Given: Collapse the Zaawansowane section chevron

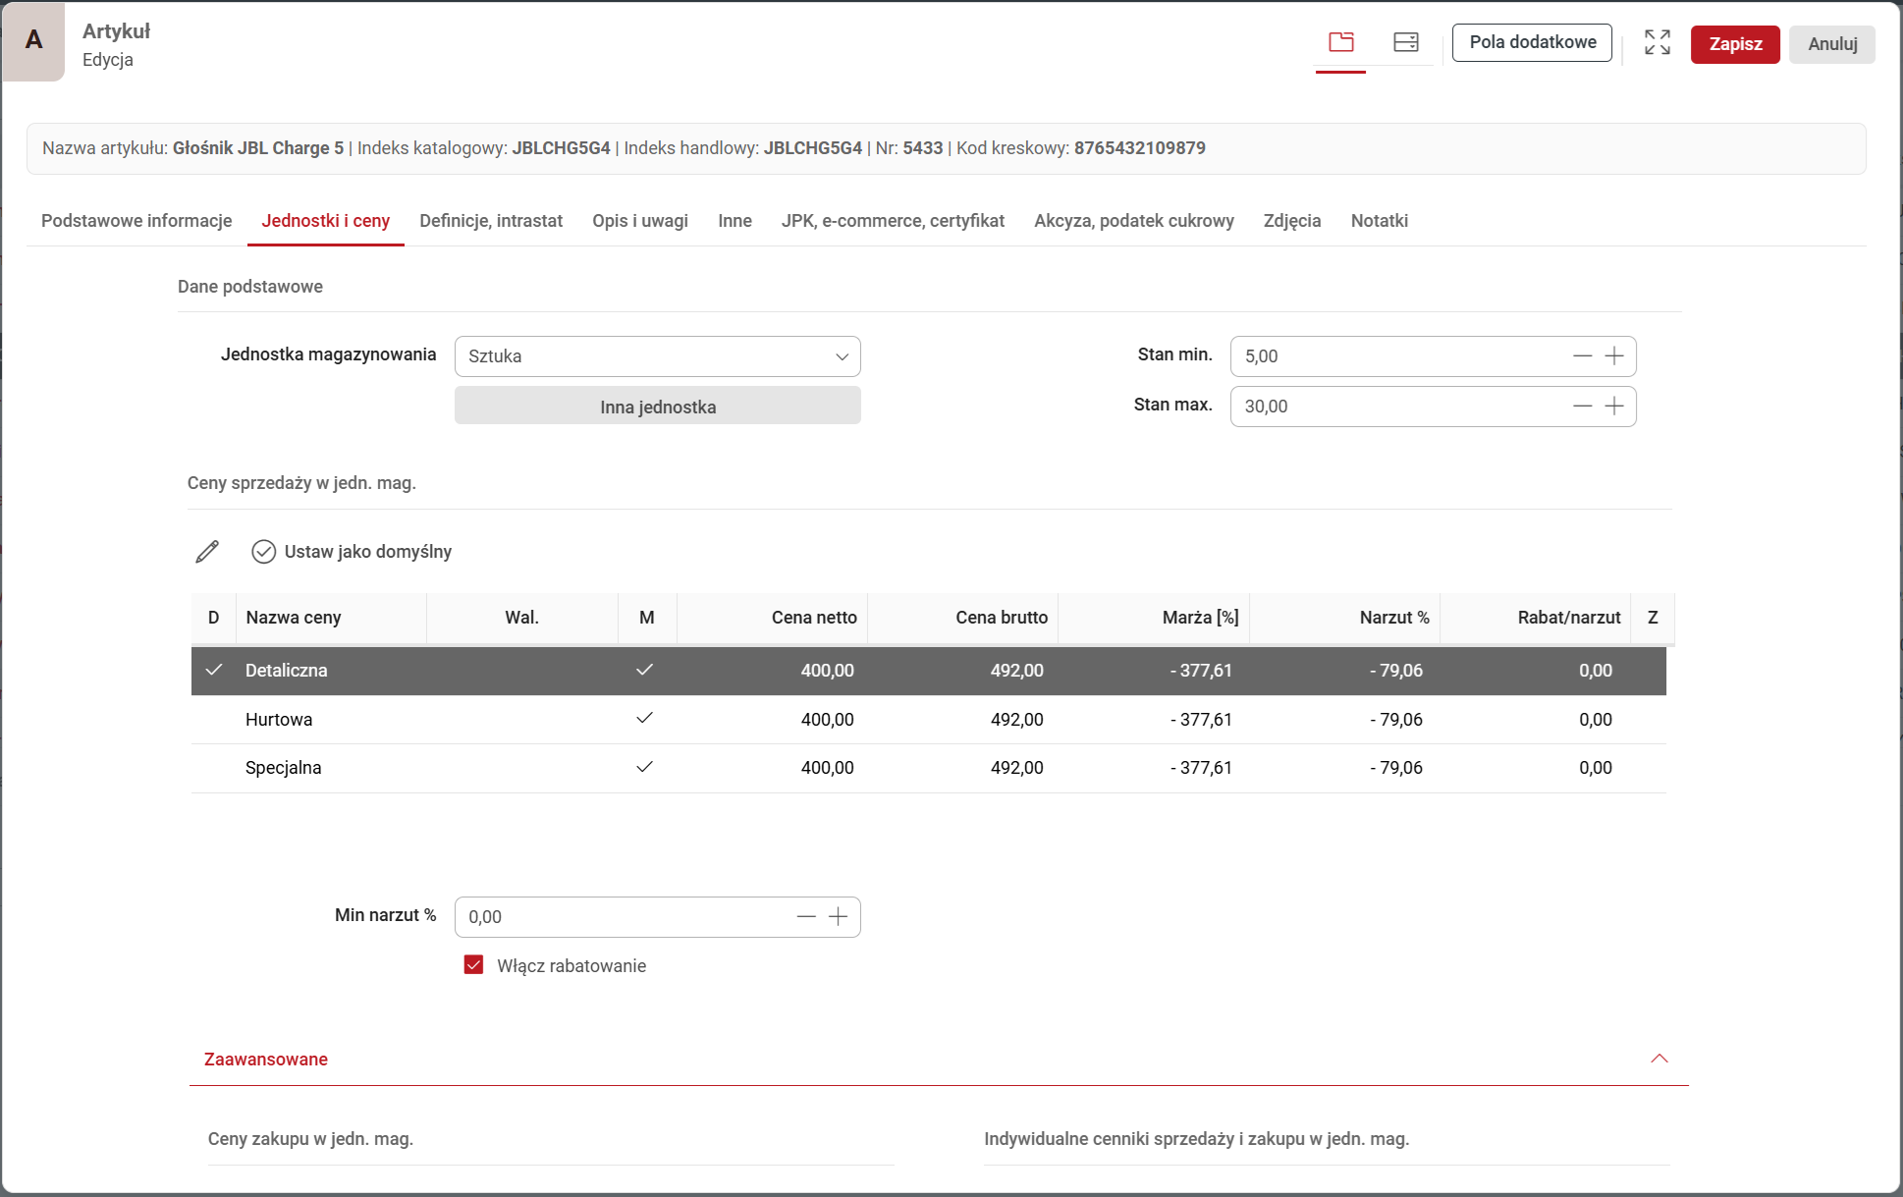Looking at the screenshot, I should pyautogui.click(x=1659, y=1059).
